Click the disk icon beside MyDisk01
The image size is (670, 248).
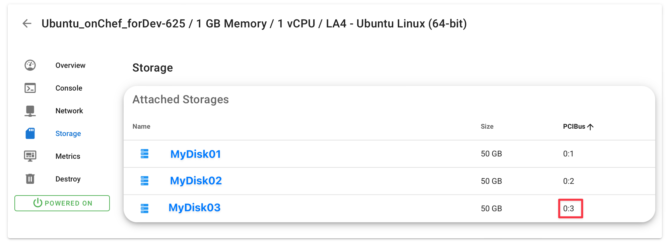pos(144,154)
